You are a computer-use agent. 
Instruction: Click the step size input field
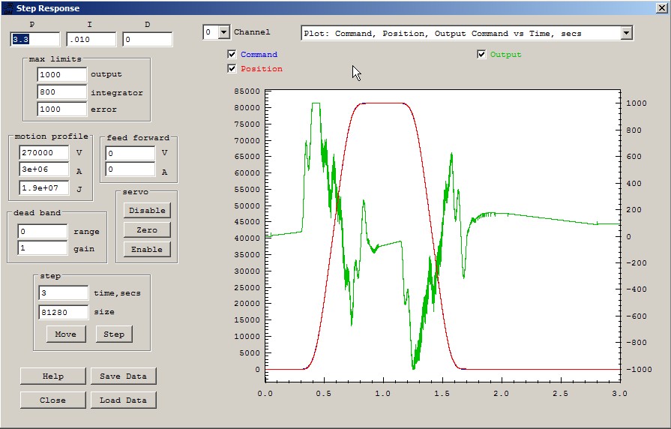(63, 312)
